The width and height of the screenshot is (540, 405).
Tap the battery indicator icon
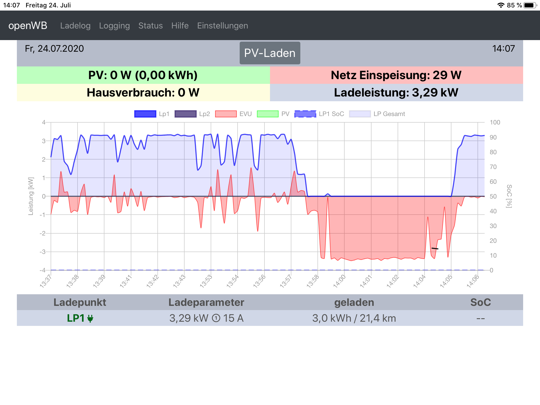click(530, 5)
